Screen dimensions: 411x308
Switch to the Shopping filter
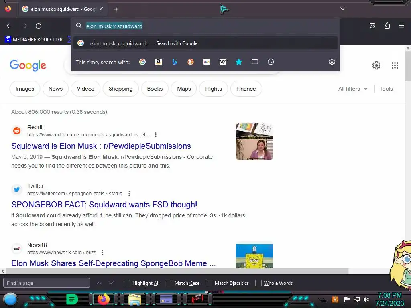(x=120, y=89)
